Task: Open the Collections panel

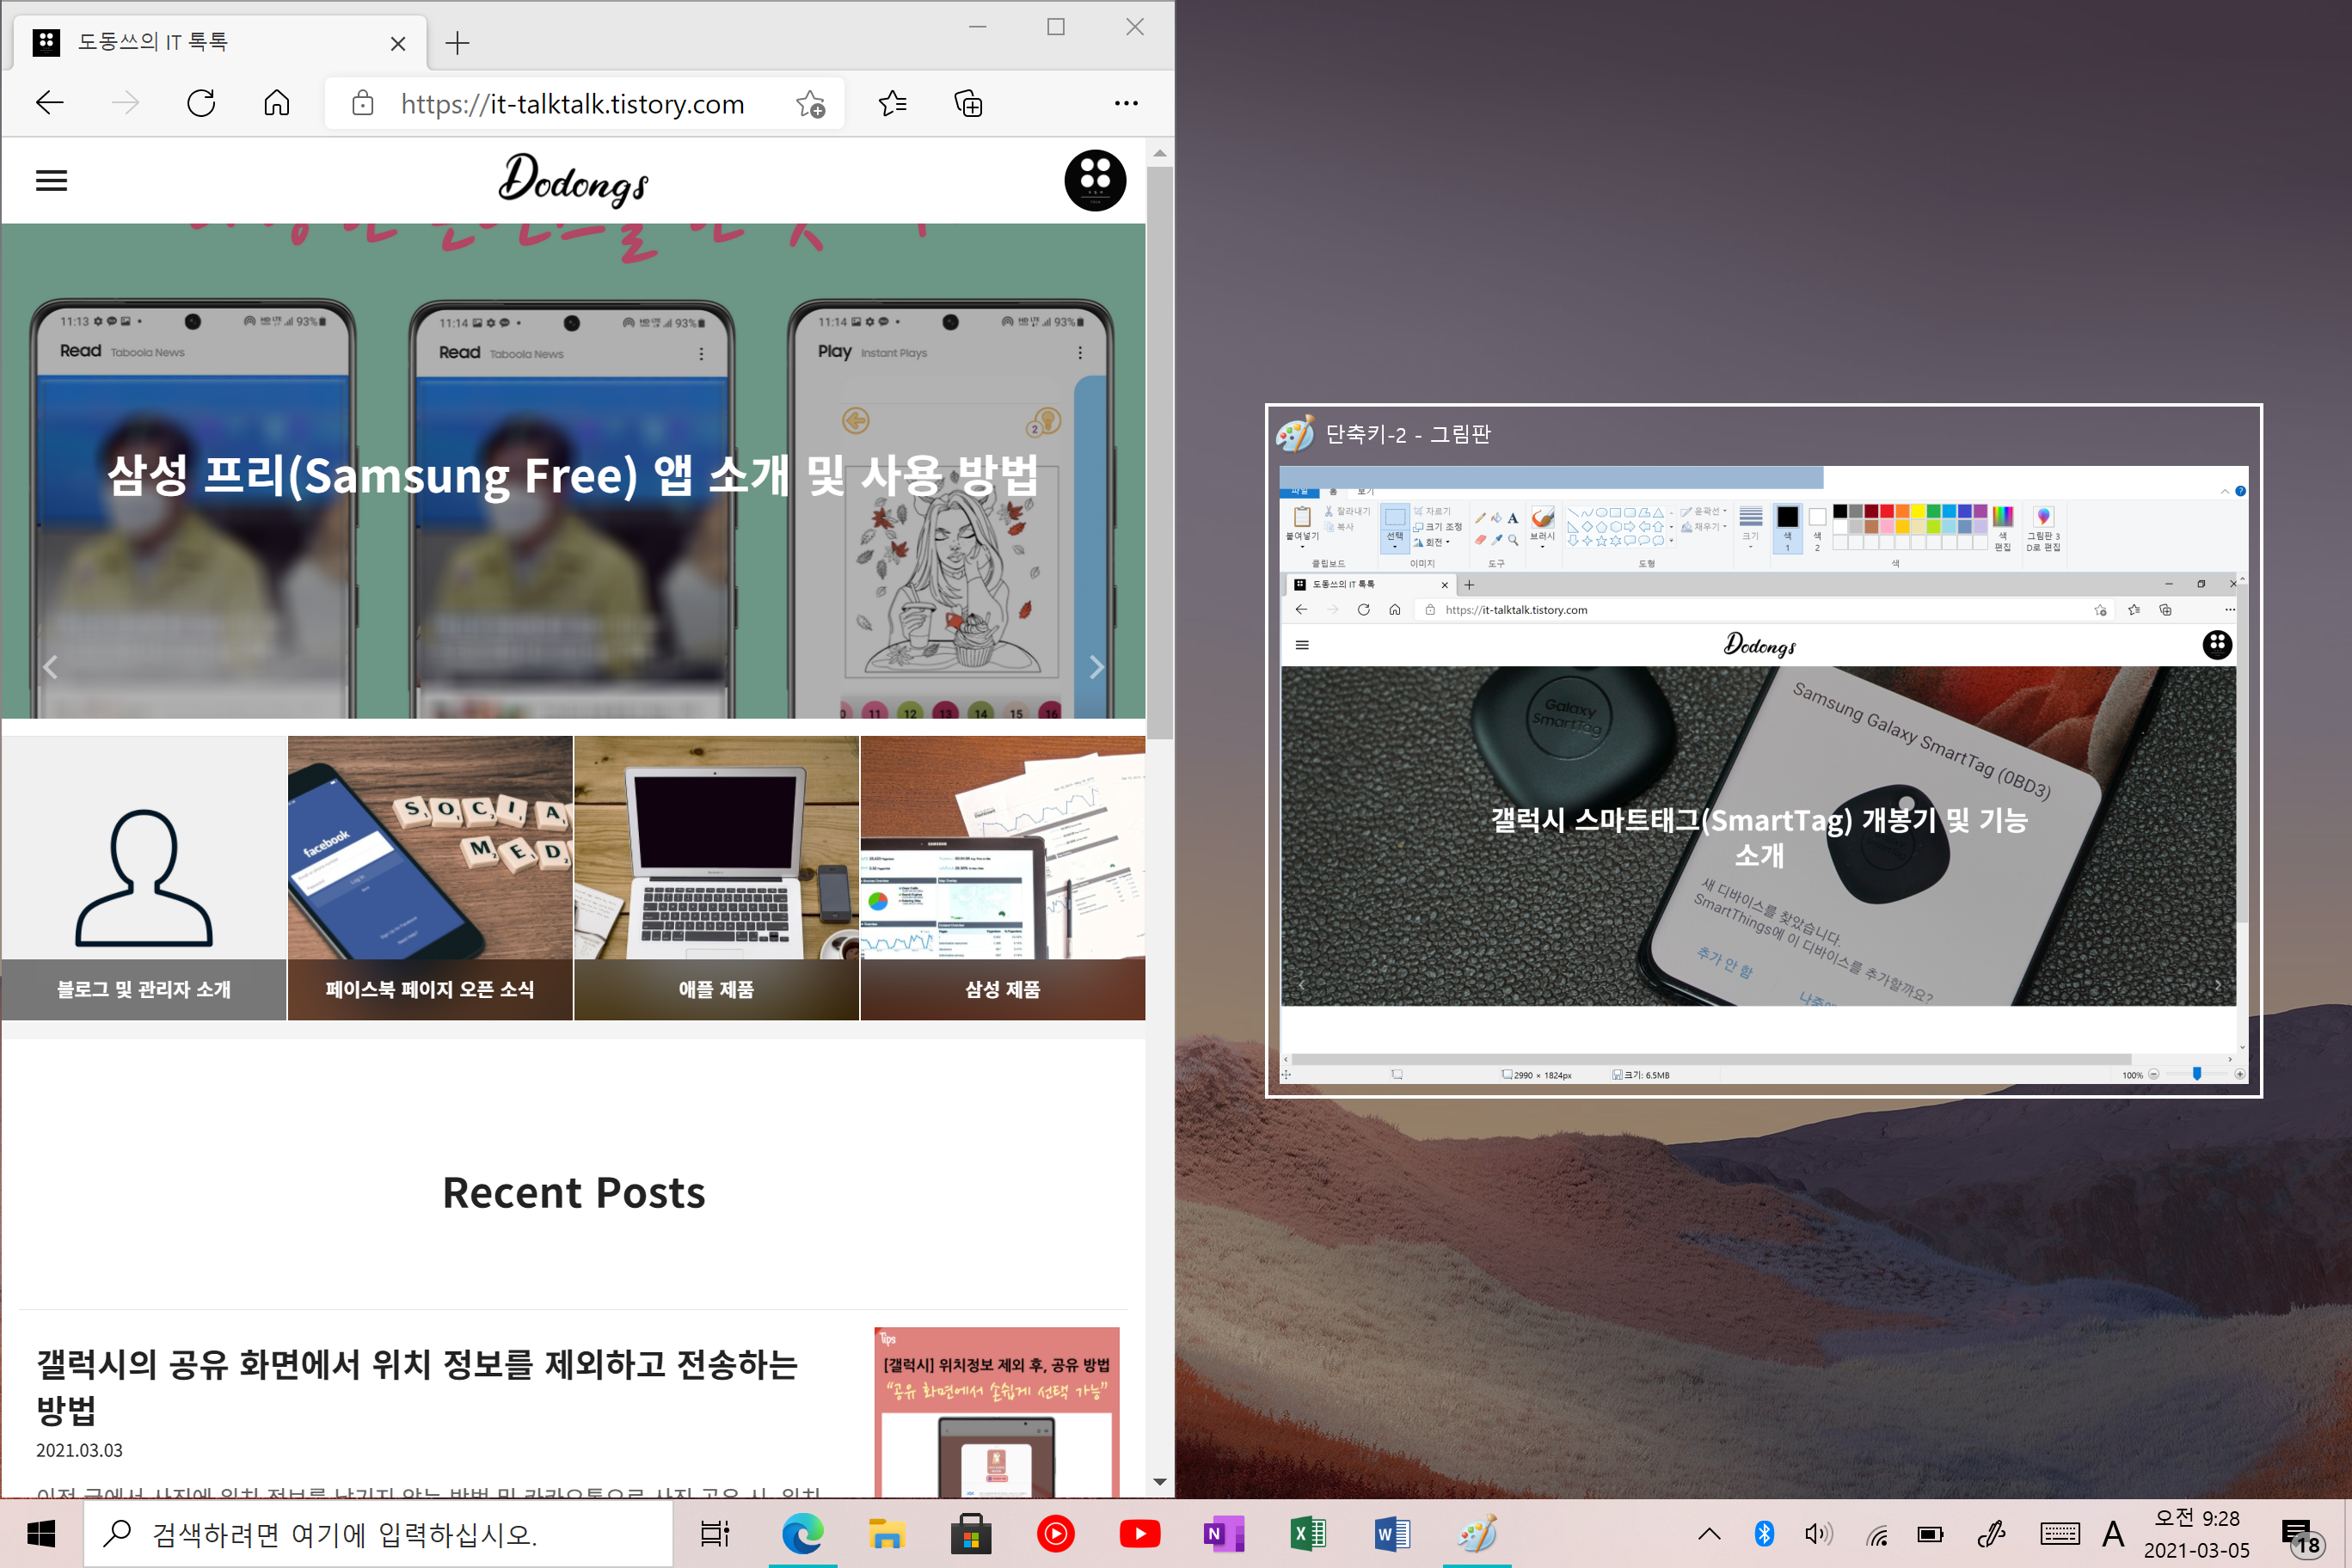Action: pyautogui.click(x=968, y=103)
